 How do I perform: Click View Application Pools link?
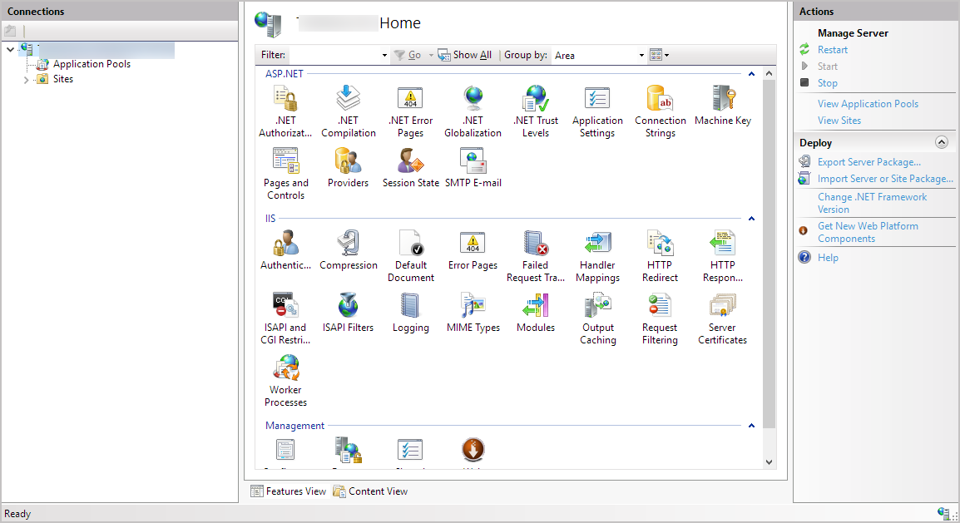pos(868,104)
